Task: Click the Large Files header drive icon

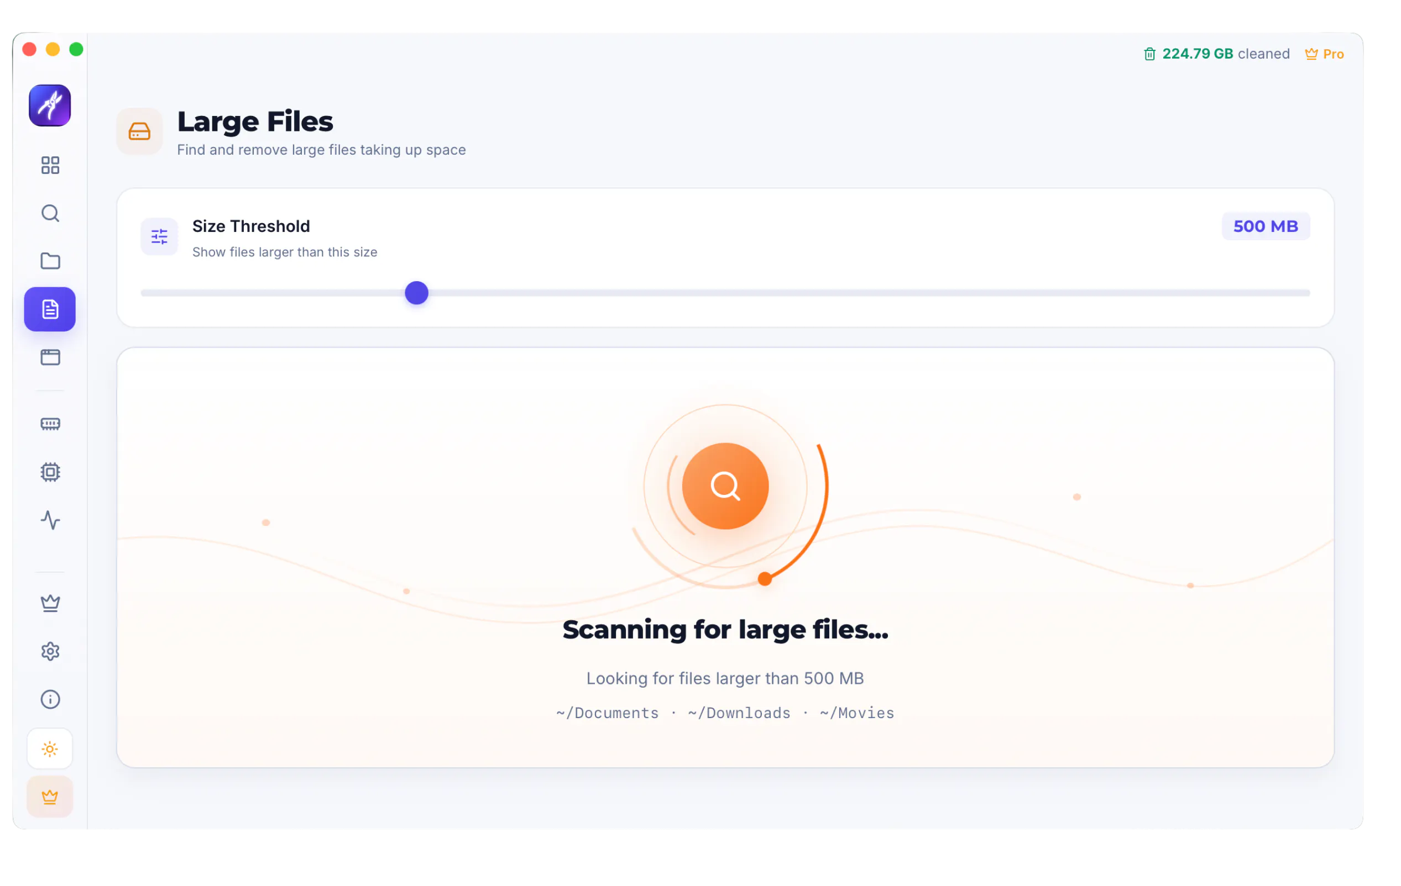Action: click(139, 131)
